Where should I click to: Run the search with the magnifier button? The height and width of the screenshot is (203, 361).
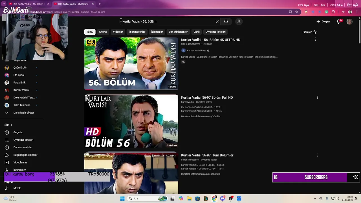[226, 22]
